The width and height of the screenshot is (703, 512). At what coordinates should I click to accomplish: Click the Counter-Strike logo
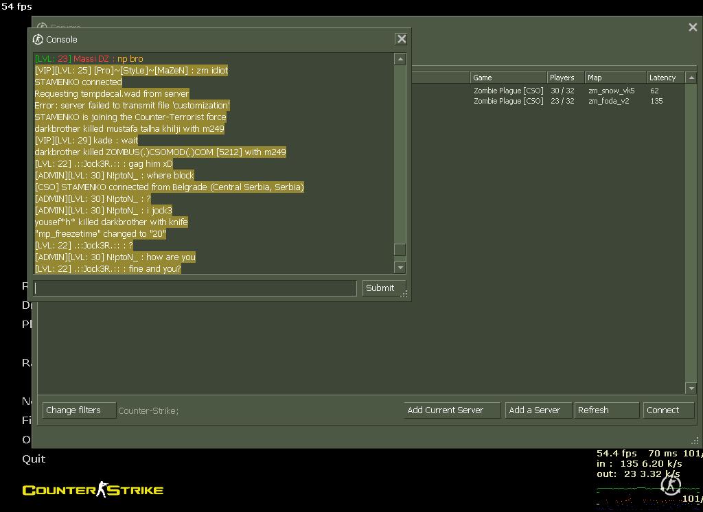coord(93,489)
